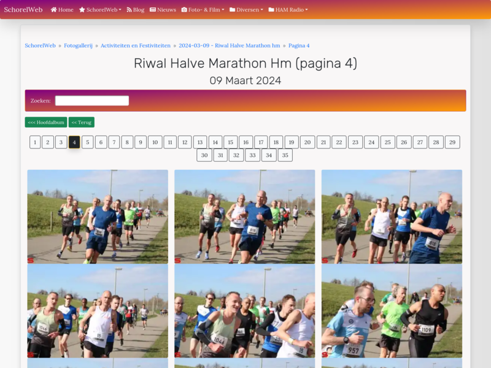Click the newspaper icon next to Nieuws

point(153,10)
